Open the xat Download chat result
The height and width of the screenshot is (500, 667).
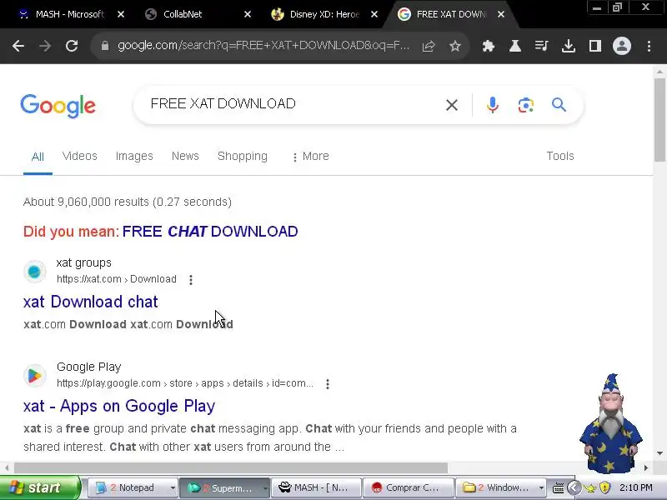click(90, 302)
